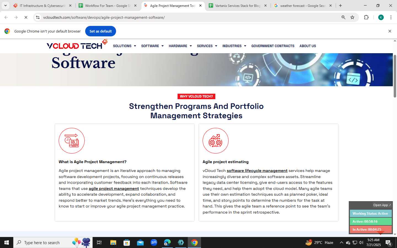
Task: Open the notification center icon
Action: click(x=388, y=243)
